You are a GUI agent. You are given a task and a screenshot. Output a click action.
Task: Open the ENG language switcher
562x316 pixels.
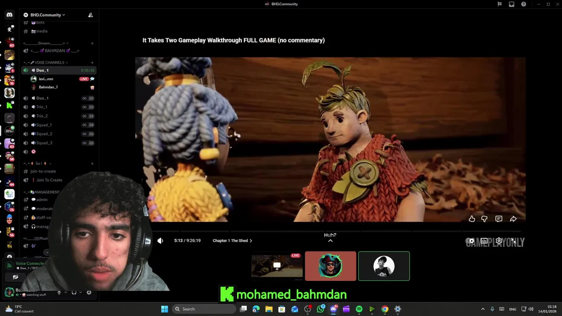(x=512, y=309)
